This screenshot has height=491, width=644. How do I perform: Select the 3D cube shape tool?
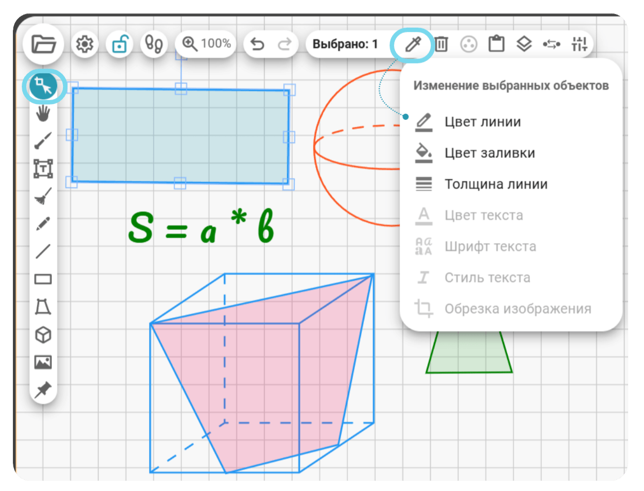tap(43, 335)
